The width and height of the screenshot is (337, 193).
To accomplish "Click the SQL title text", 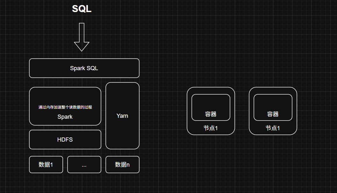I will [x=82, y=9].
